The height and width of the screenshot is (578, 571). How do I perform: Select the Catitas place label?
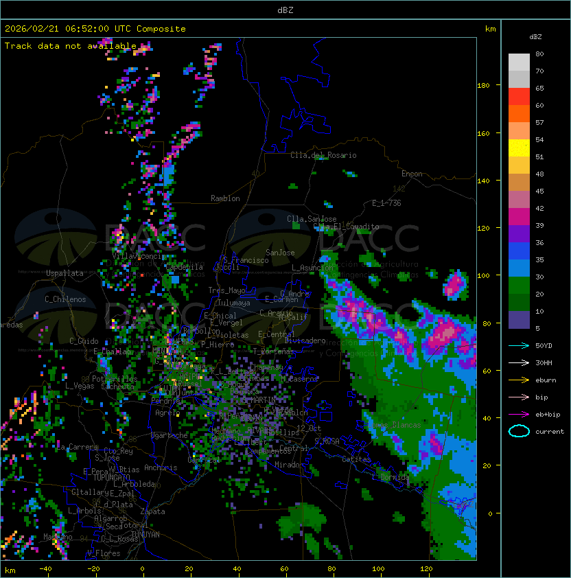(356, 459)
